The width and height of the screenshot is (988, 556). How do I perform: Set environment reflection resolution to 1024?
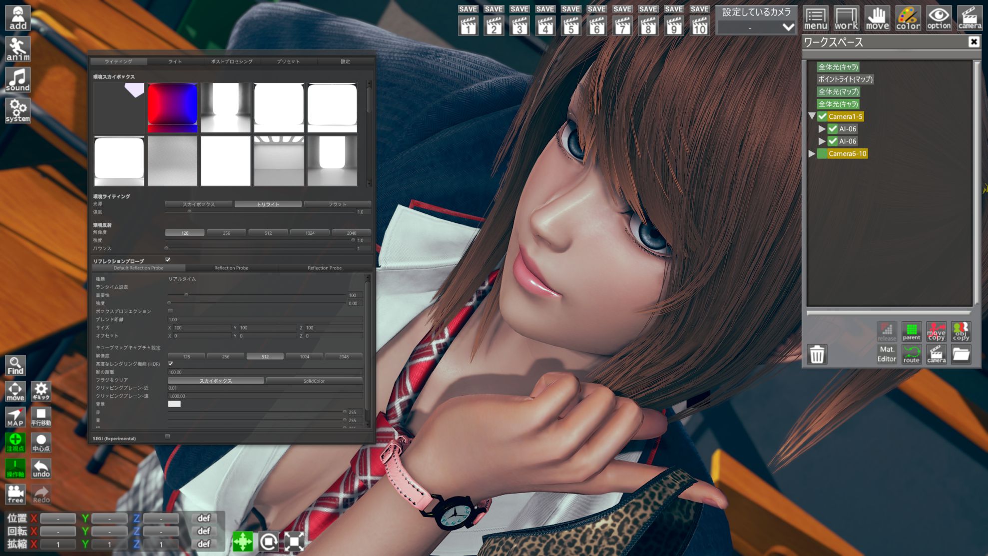[x=310, y=233]
